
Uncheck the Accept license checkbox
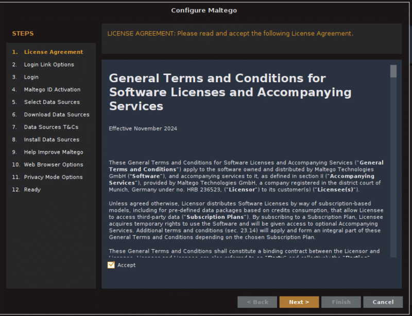[x=111, y=265]
